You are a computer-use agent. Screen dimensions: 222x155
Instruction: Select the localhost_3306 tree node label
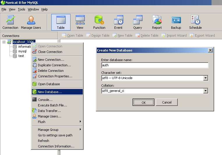[24, 42]
